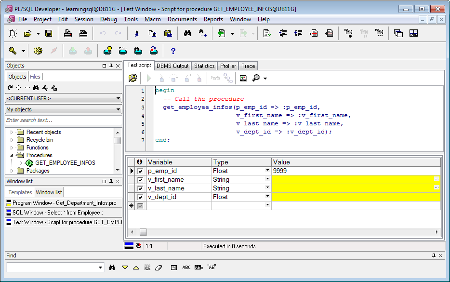Open the Macro menu

[x=152, y=19]
